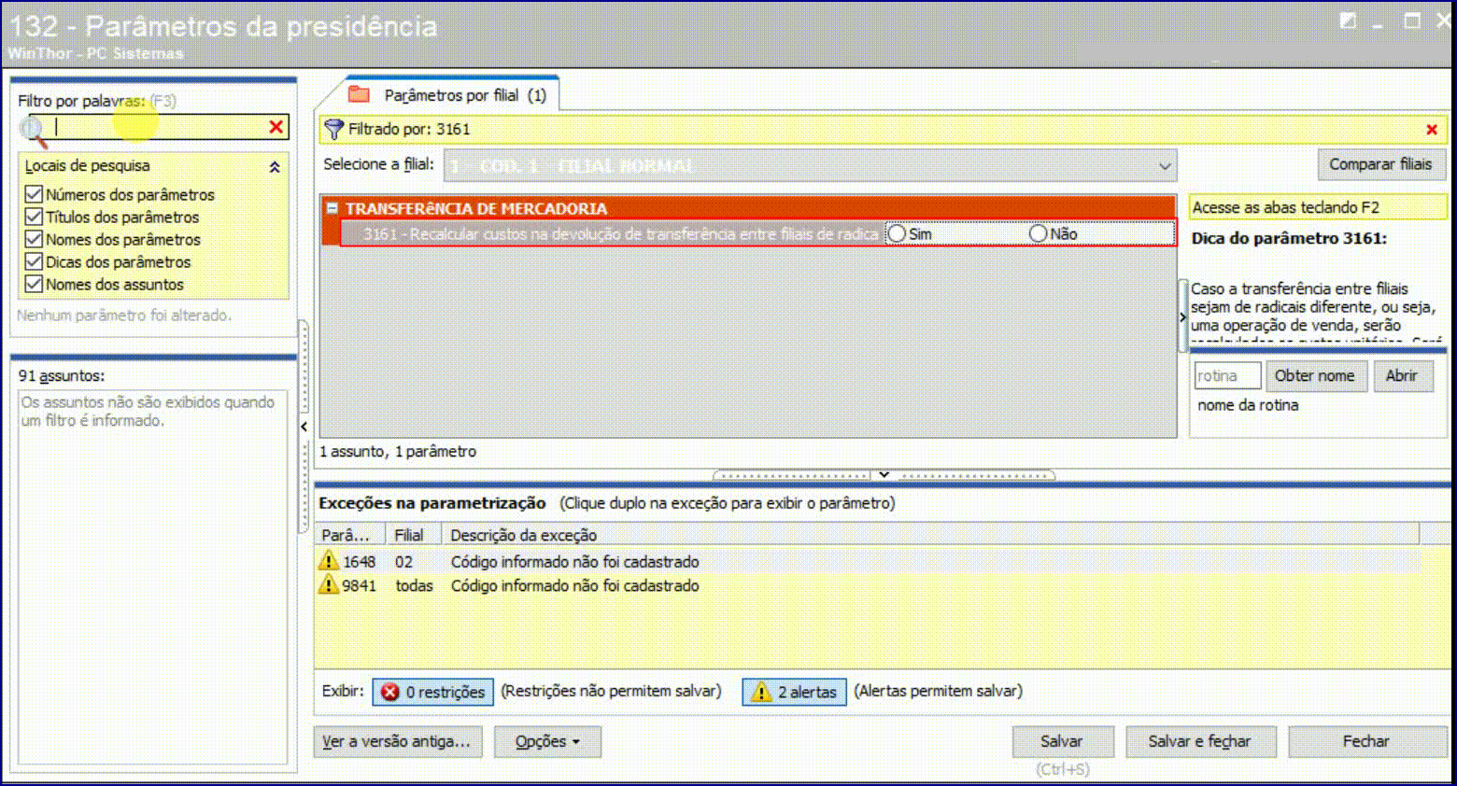1457x786 pixels.
Task: Click the Salvar button
Action: click(x=1062, y=741)
